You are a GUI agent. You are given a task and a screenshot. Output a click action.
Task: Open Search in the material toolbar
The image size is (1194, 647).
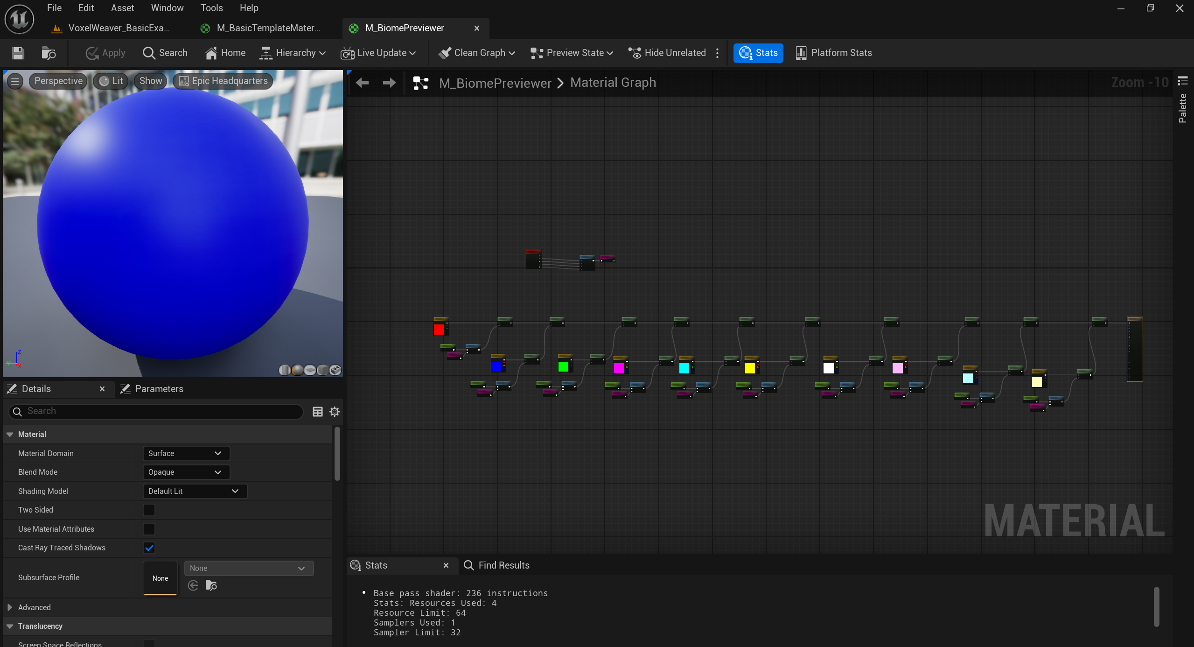point(165,53)
